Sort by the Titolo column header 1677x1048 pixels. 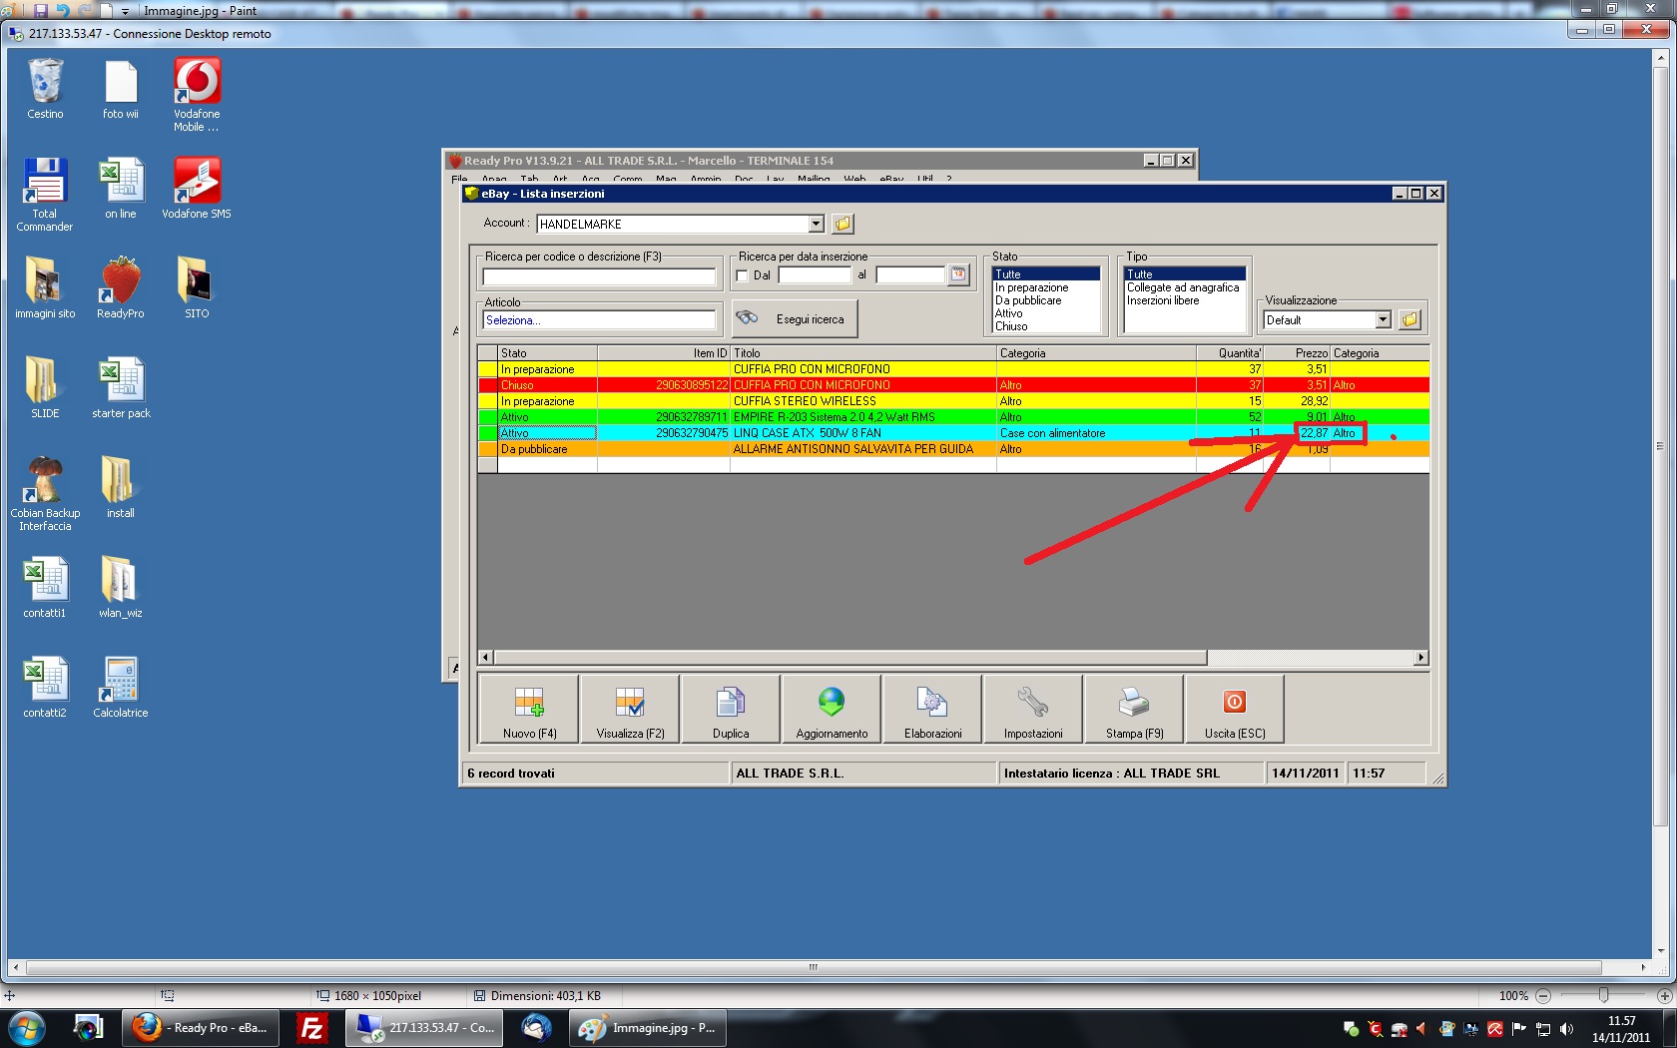(863, 353)
